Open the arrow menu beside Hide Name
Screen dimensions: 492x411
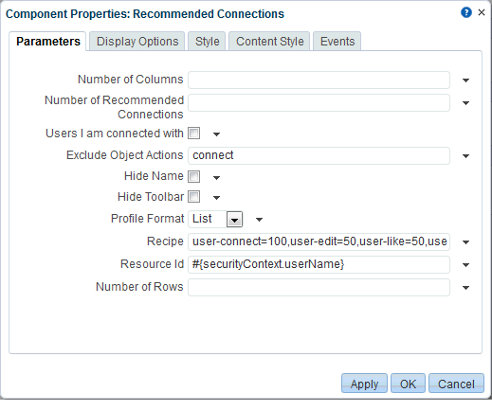point(216,178)
